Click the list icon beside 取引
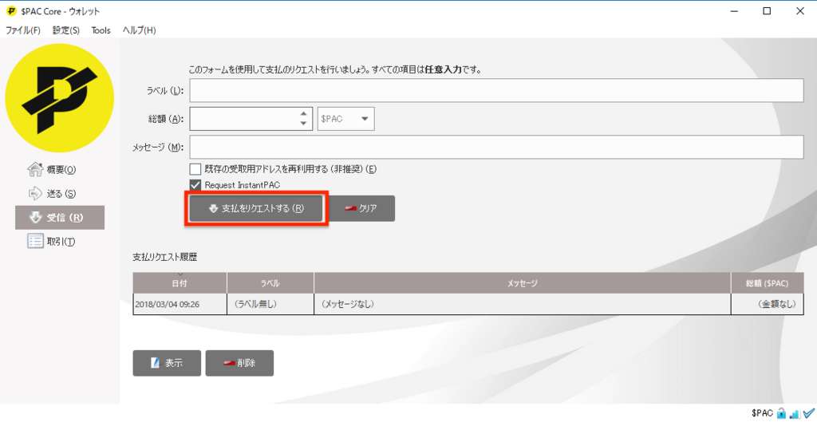Image resolution: width=817 pixels, height=422 pixels. pos(35,241)
